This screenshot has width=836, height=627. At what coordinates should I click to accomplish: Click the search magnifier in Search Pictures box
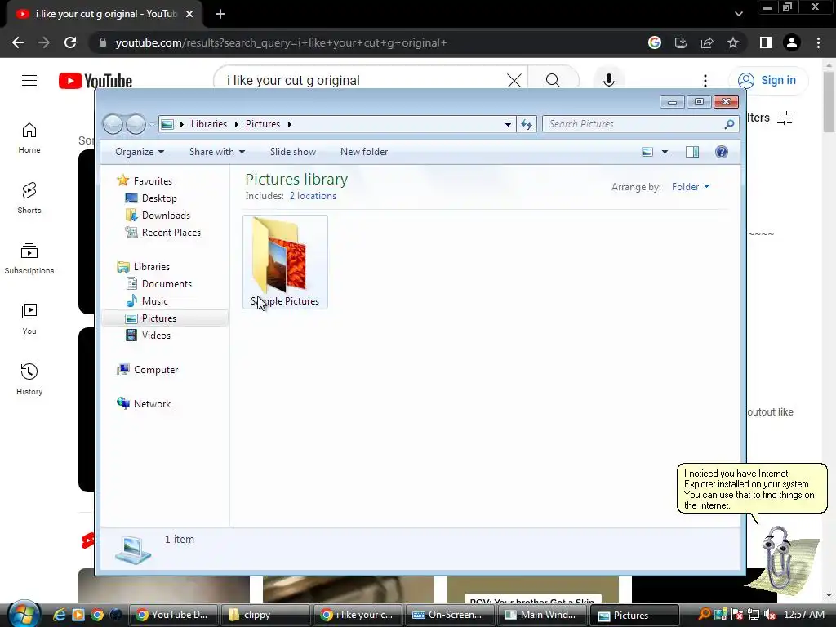pos(729,124)
